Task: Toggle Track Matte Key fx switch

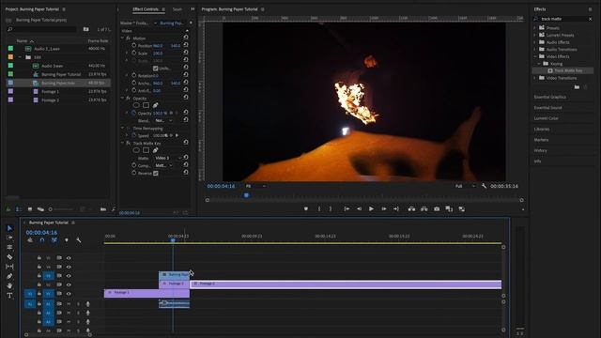Action: (129, 143)
